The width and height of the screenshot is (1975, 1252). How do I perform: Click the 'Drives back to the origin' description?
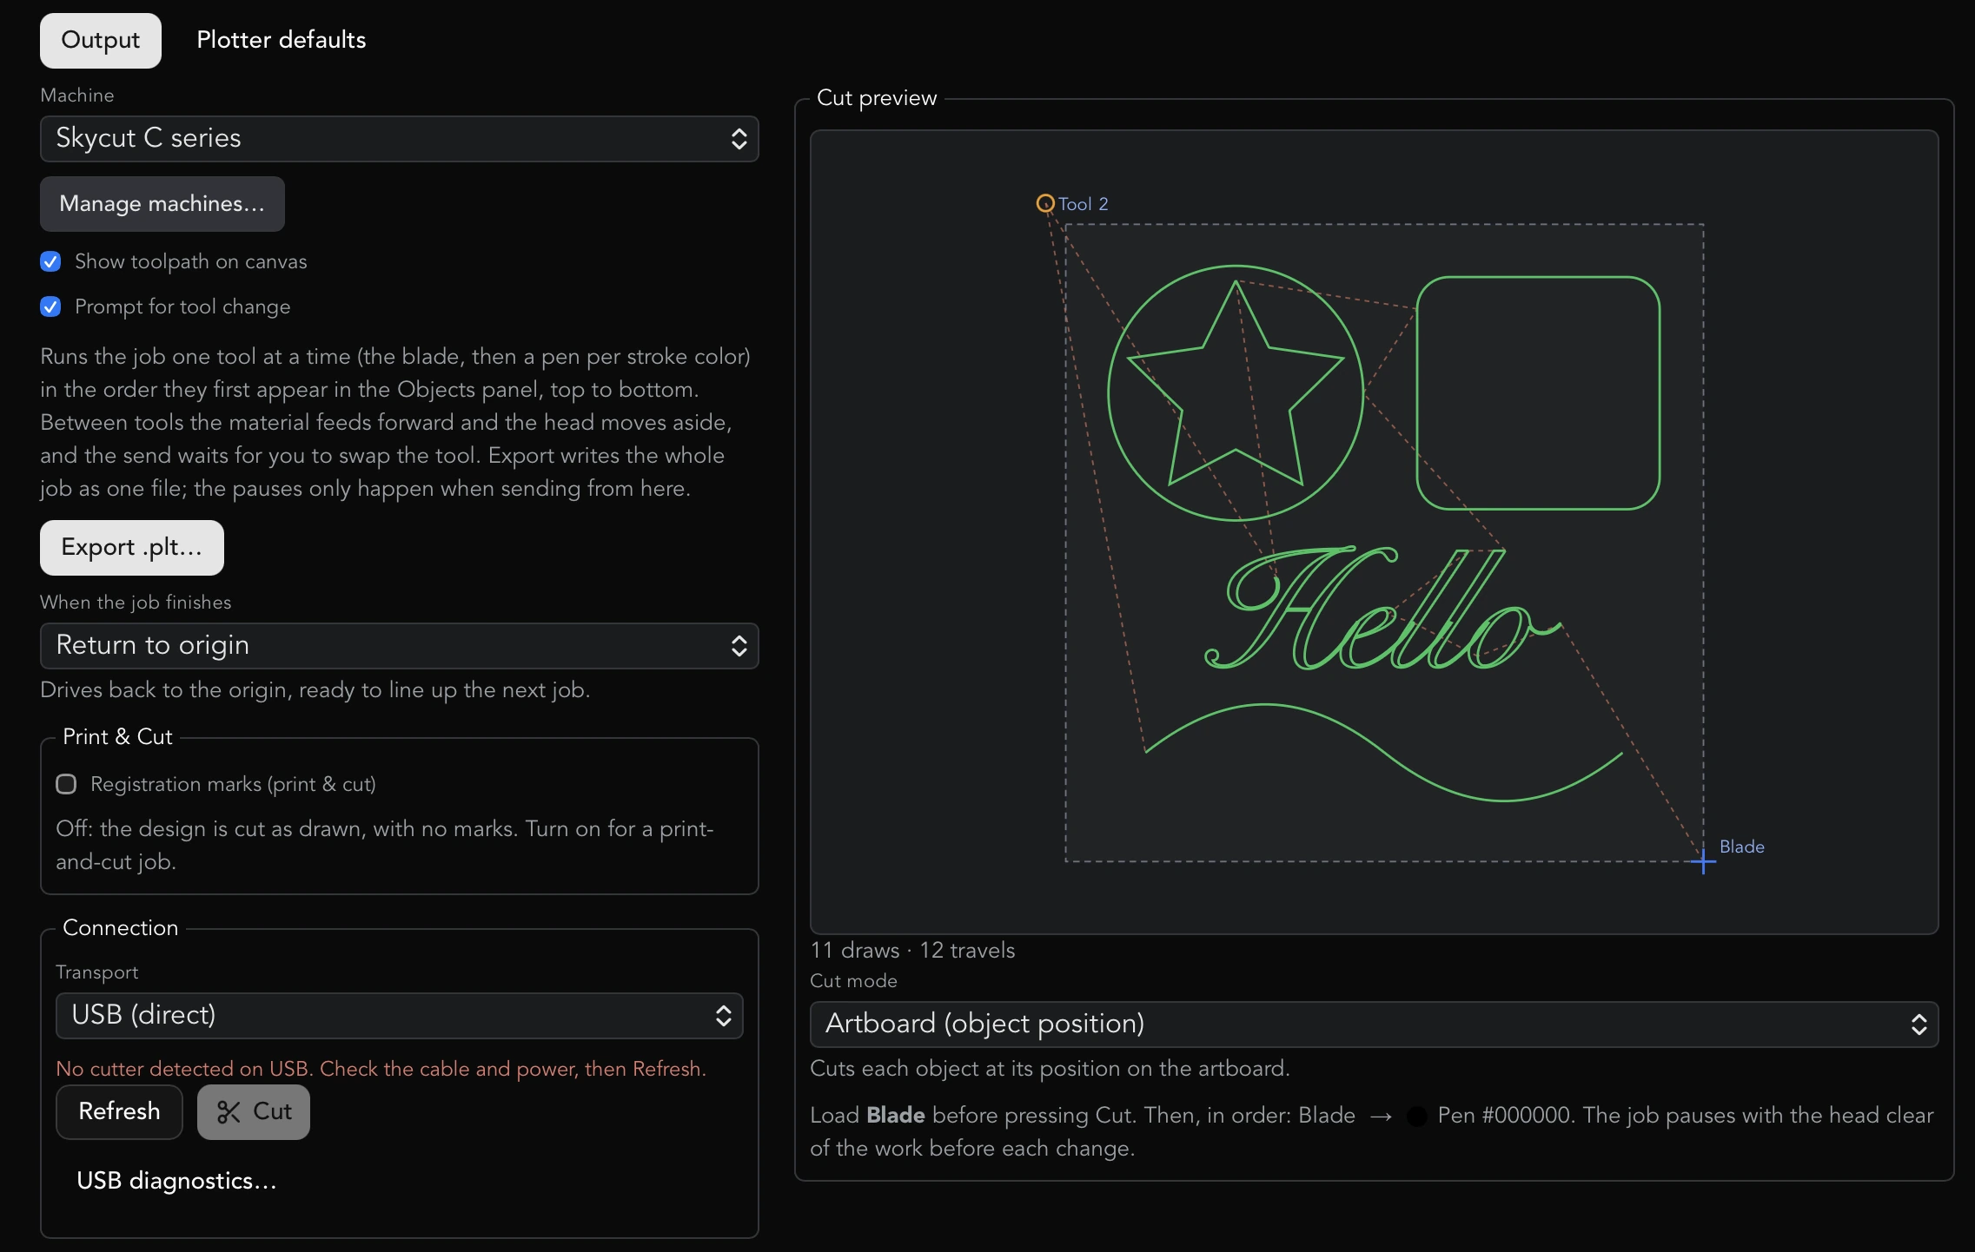(x=315, y=690)
